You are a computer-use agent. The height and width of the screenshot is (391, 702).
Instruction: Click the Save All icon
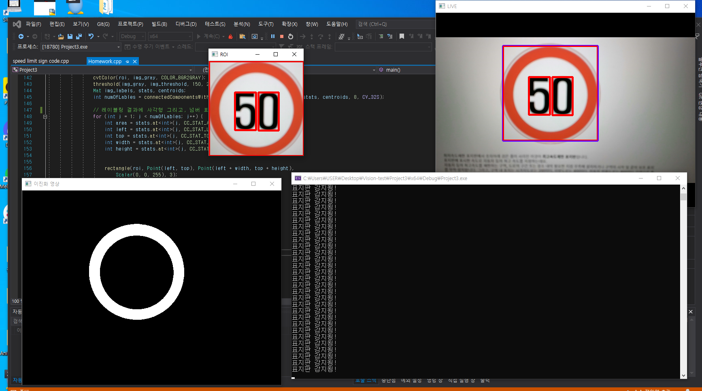click(79, 36)
